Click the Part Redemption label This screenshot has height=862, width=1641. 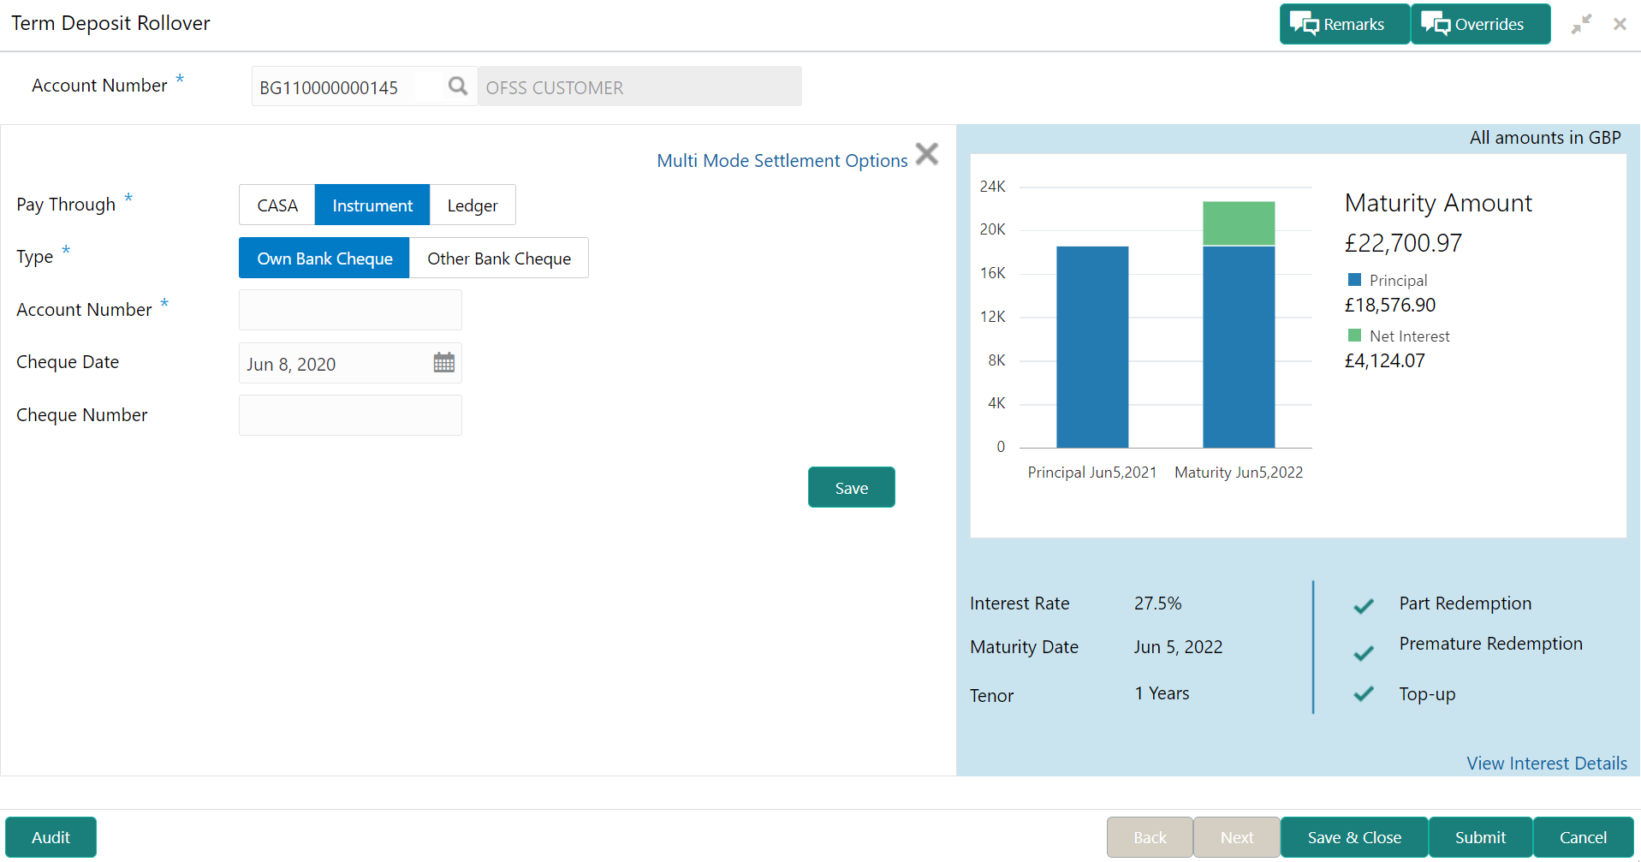[1465, 603]
